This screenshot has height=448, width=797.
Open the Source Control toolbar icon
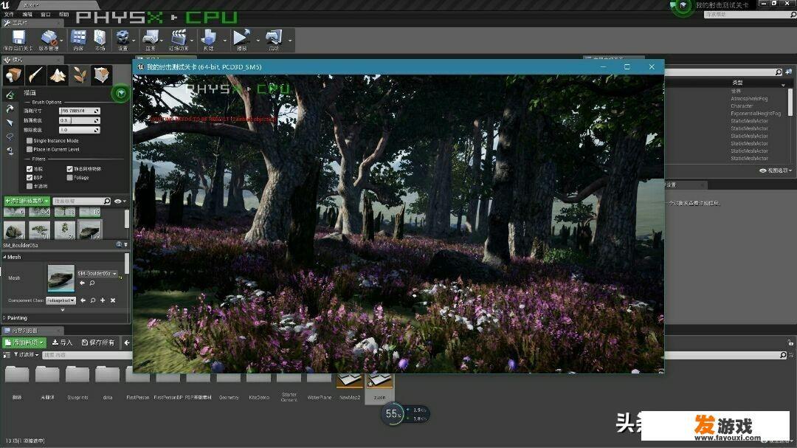click(x=49, y=38)
